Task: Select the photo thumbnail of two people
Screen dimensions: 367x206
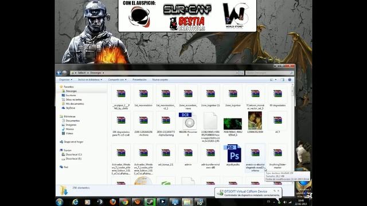Action: coord(255,121)
